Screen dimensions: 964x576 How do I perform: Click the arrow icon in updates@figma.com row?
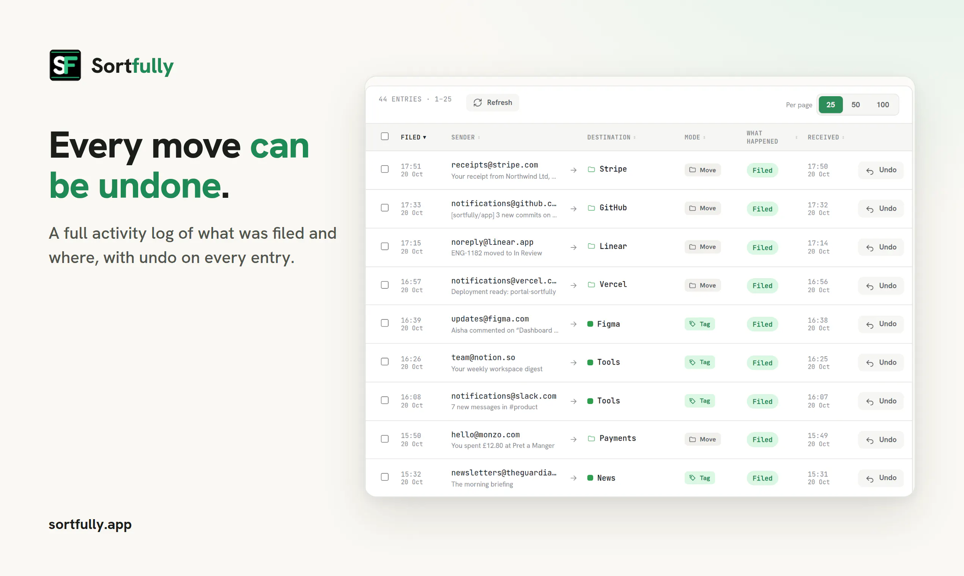click(573, 324)
